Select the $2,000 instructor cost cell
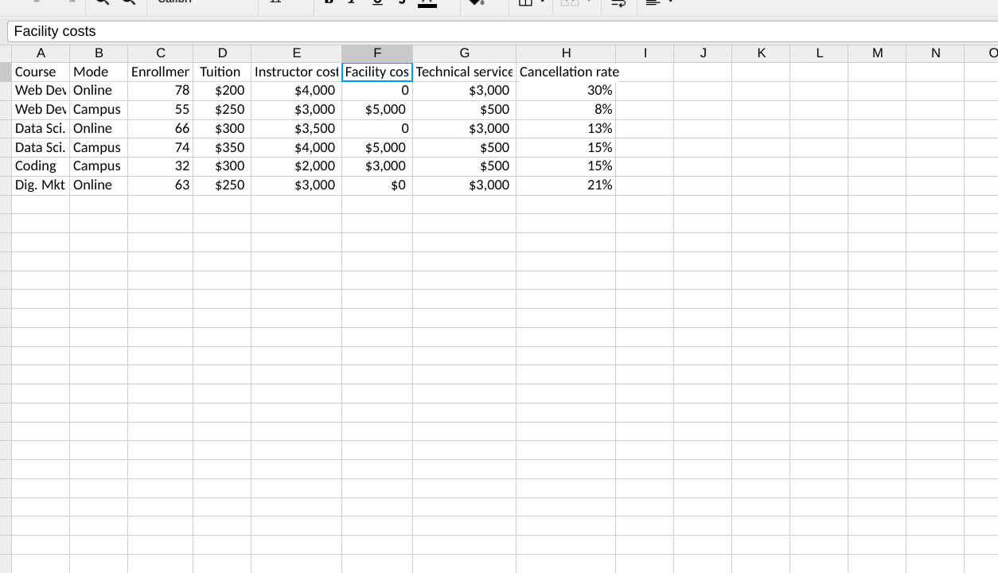The width and height of the screenshot is (998, 573). tap(297, 166)
